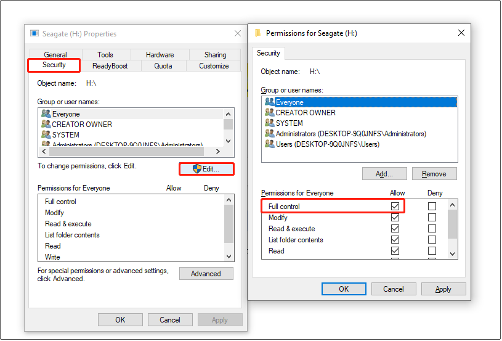Toggle Allow checkbox for Modify
The image size is (502, 341).
point(395,217)
